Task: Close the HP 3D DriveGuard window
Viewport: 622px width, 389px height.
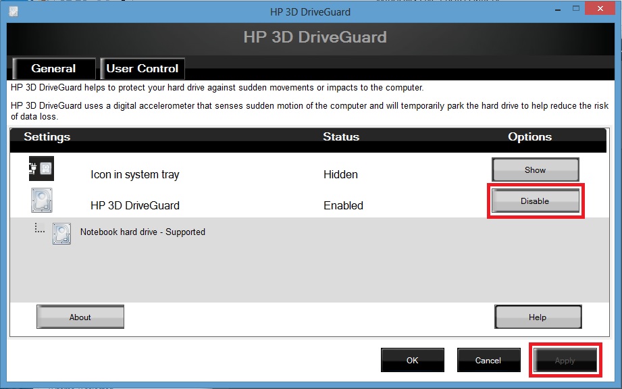Action: tap(600, 8)
